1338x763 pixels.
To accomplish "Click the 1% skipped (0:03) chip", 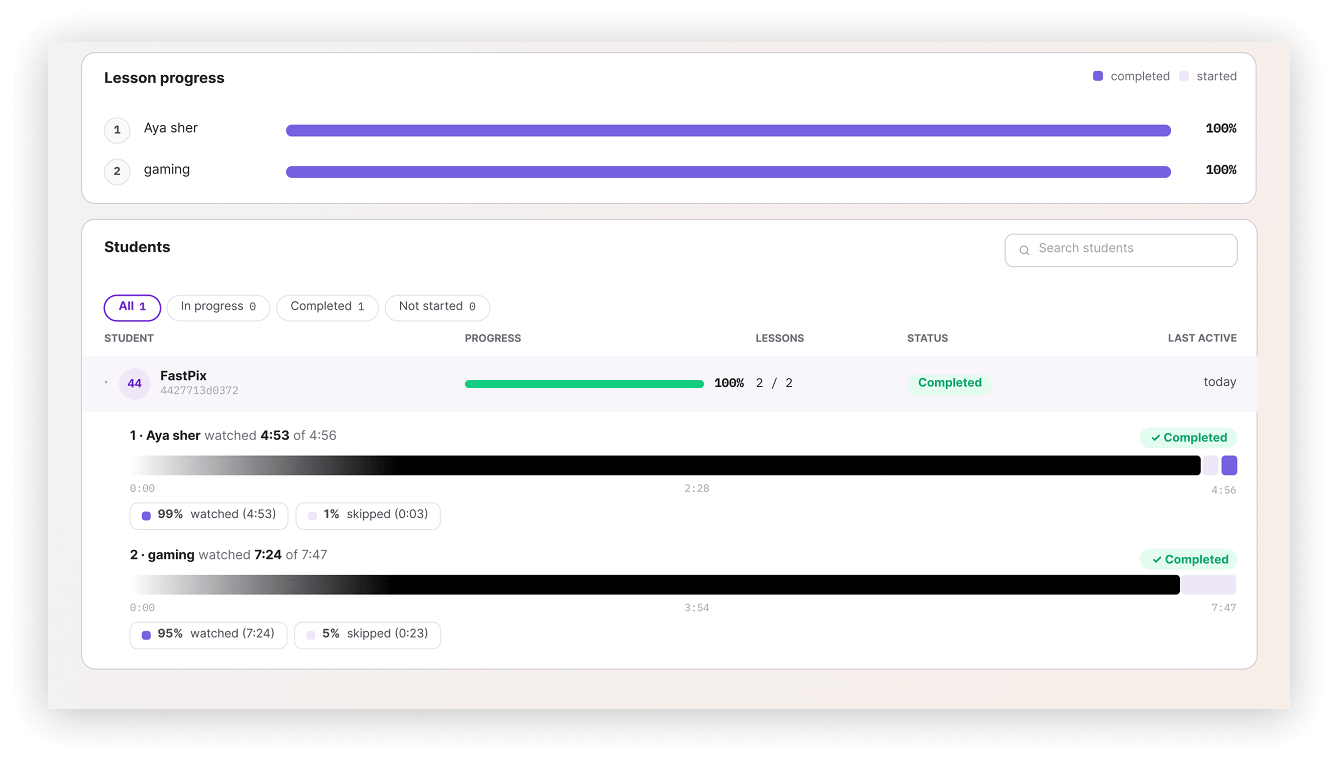I will [368, 515].
